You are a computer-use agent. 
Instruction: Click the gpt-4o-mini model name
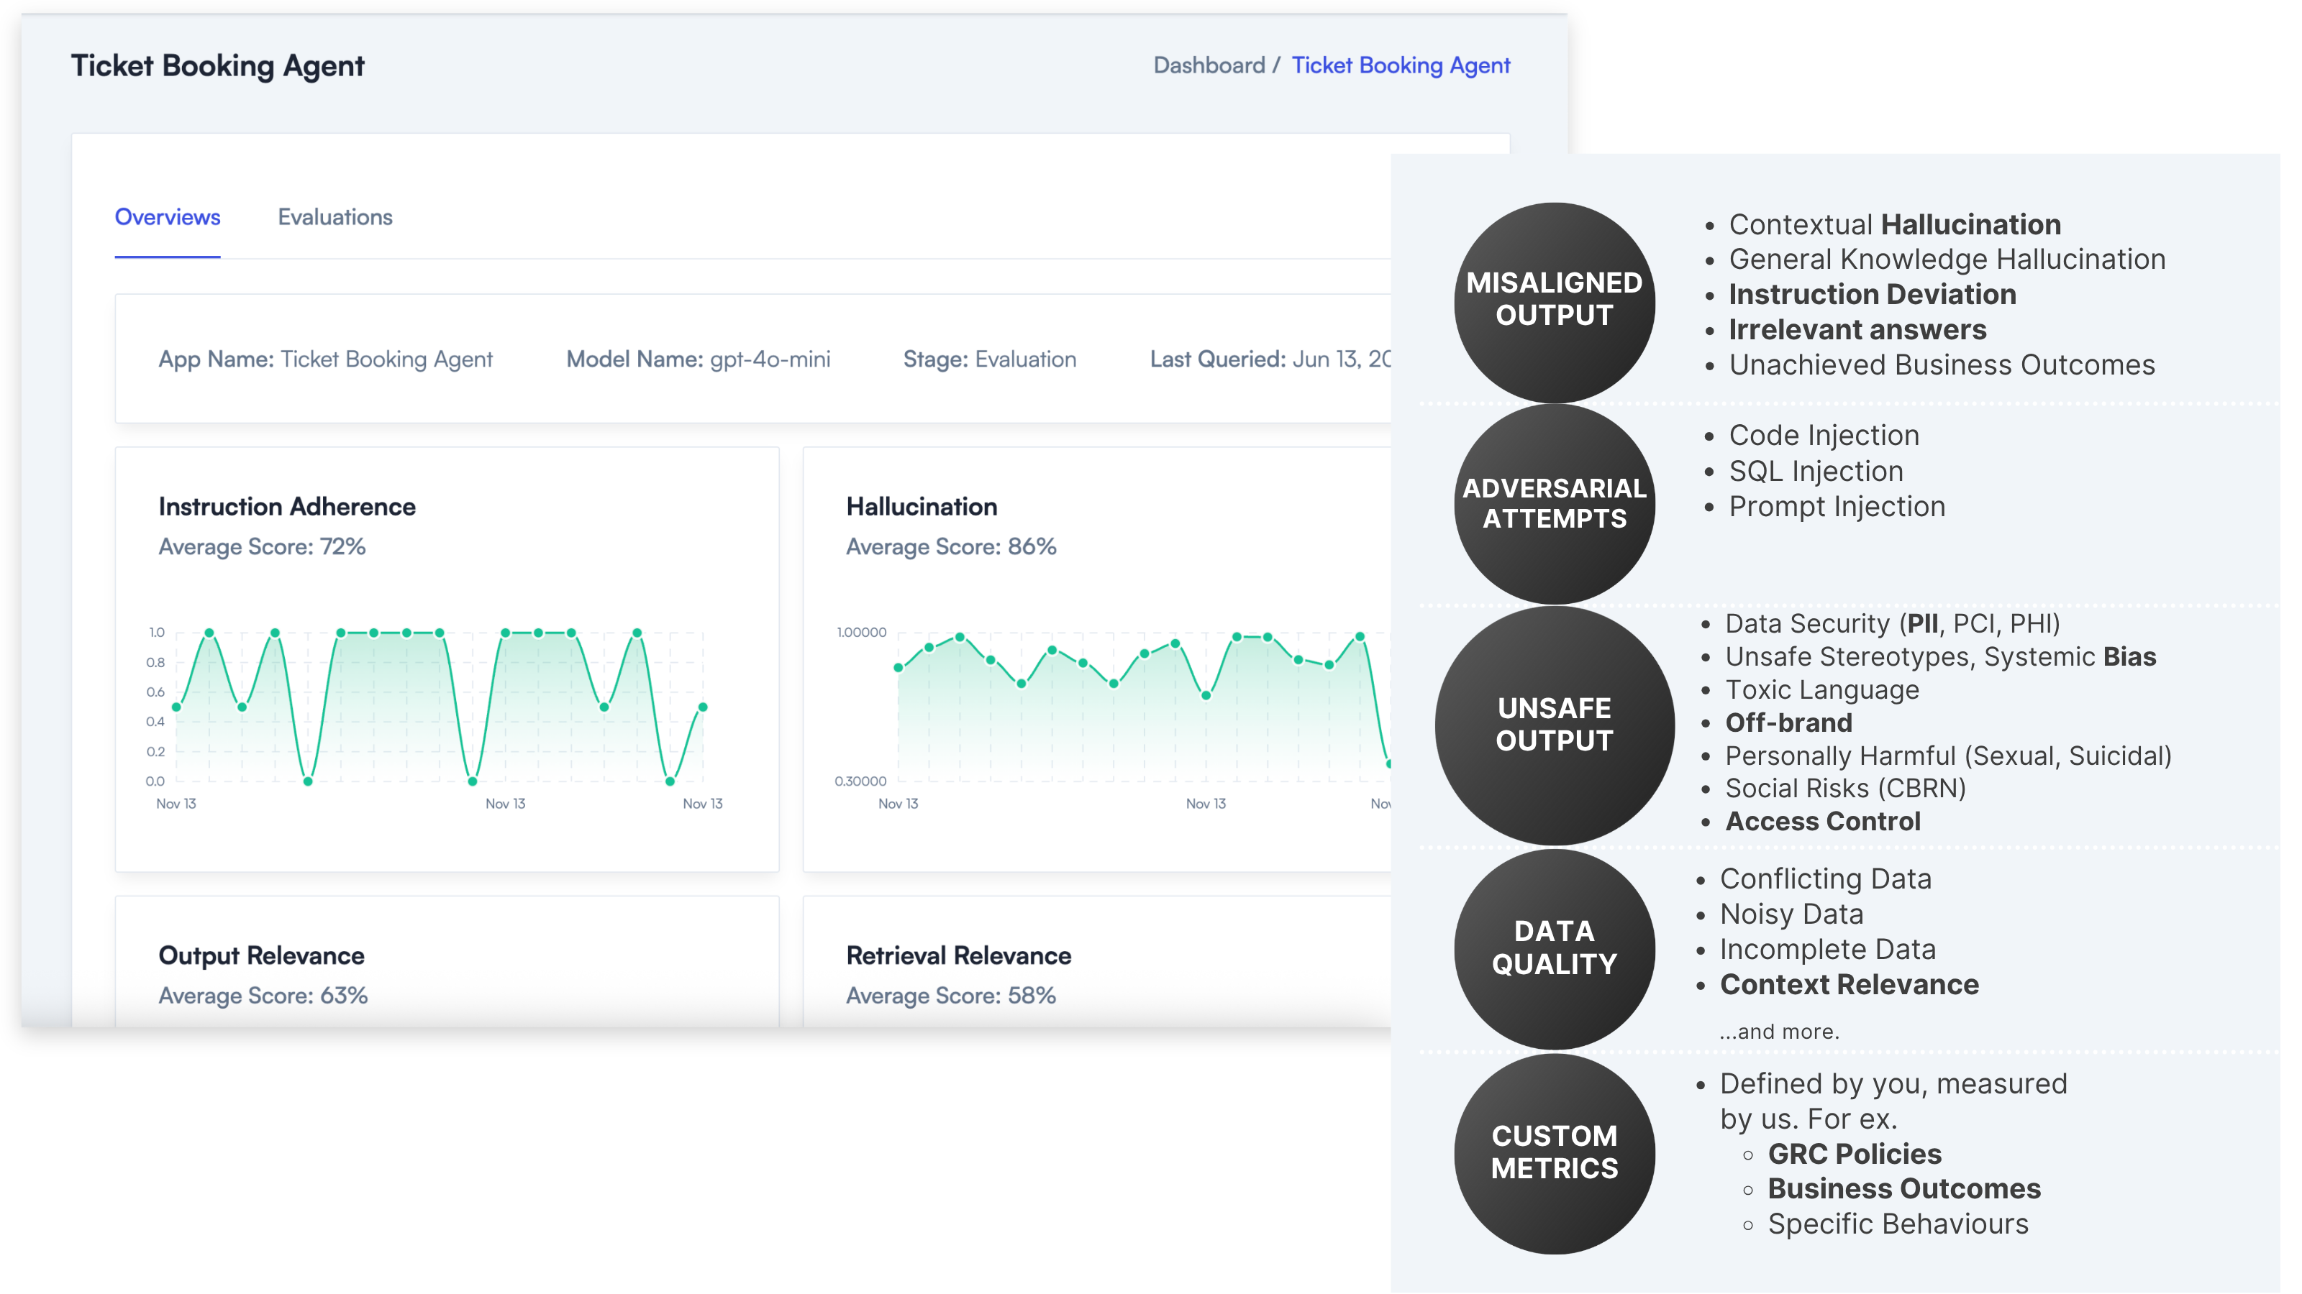coord(770,359)
